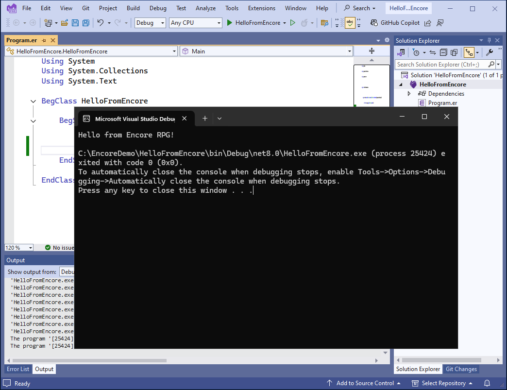
Task: Switch to the Git Changes tab
Action: (461, 369)
